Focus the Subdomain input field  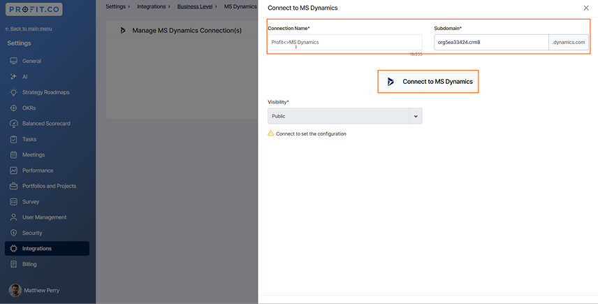pyautogui.click(x=491, y=43)
